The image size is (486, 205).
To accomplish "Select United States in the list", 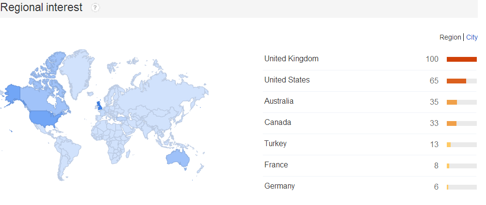I will [287, 80].
